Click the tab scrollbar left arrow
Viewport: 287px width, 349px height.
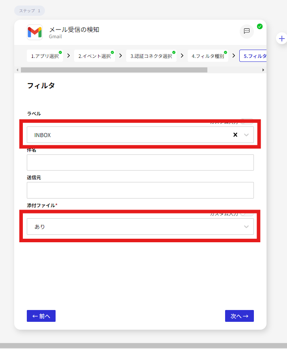[17, 70]
